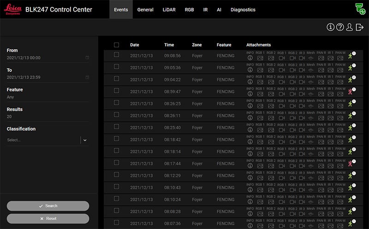This screenshot has width=369, height=229.
Task: Click the To date field 2021/12/13 23:59
Action: tap(48, 77)
